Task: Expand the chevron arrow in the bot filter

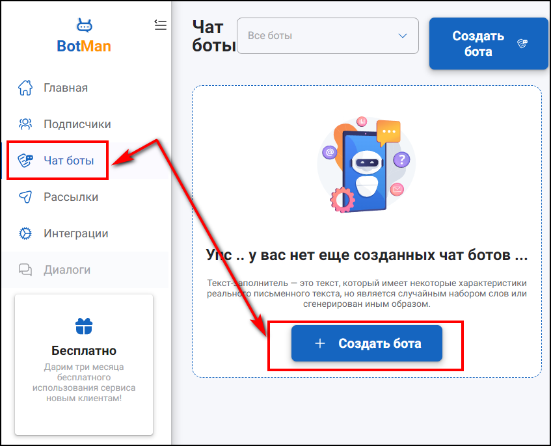Action: (x=403, y=36)
